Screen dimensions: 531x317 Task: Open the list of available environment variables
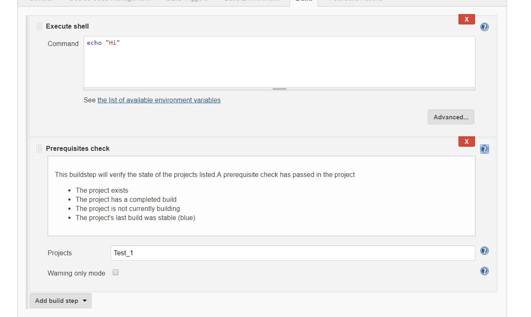pos(159,100)
